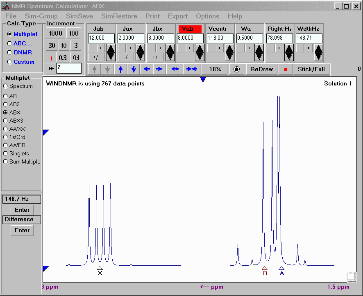This screenshot has height=296, width=363.
Task: Choose the AB2 multiplet option
Action: click(6, 104)
